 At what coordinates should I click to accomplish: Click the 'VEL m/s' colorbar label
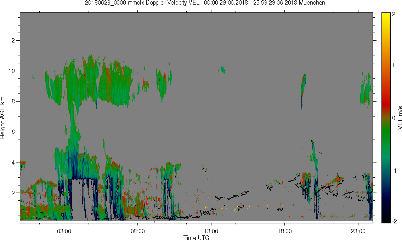click(400, 118)
